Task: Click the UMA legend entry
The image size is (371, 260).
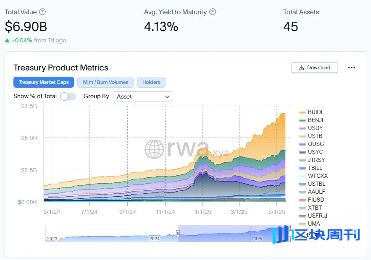Action: point(310,224)
